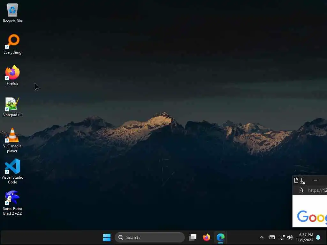The height and width of the screenshot is (245, 327).
Task: Click the lock icon in address bar
Action: [x=301, y=190]
